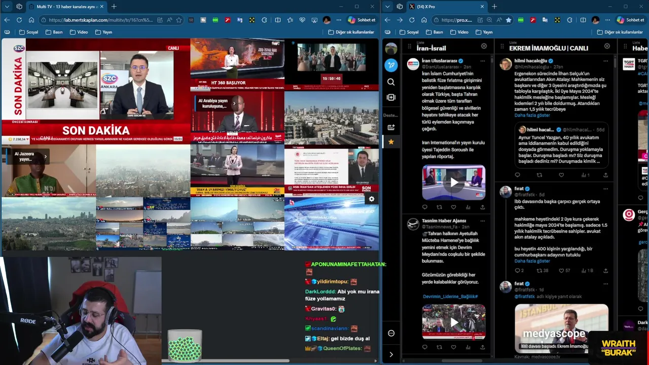Open Sosyal bookmarks folder in left browser
This screenshot has width=649, height=365.
click(28, 32)
